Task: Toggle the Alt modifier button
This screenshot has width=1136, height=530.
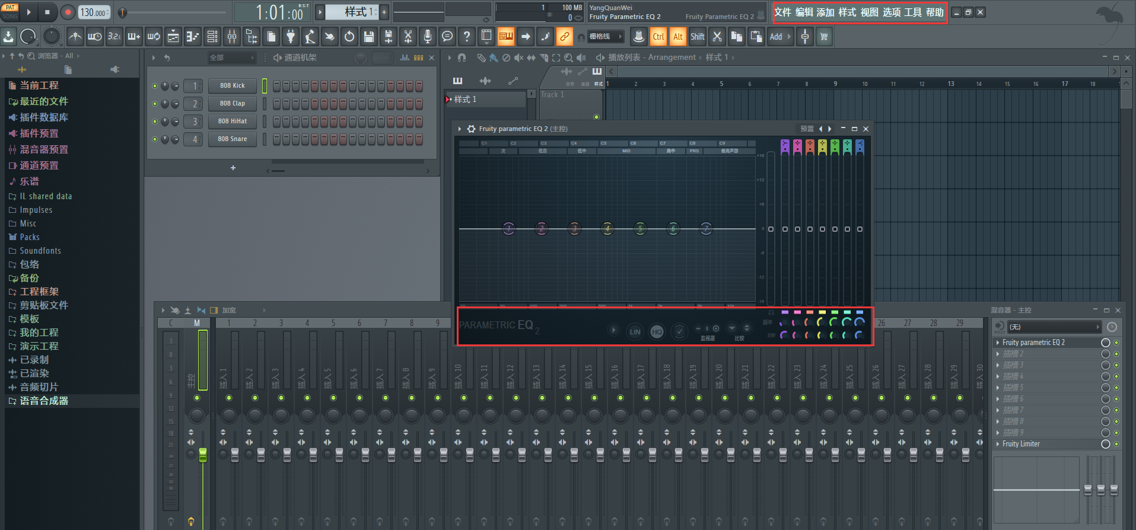Action: [x=678, y=37]
